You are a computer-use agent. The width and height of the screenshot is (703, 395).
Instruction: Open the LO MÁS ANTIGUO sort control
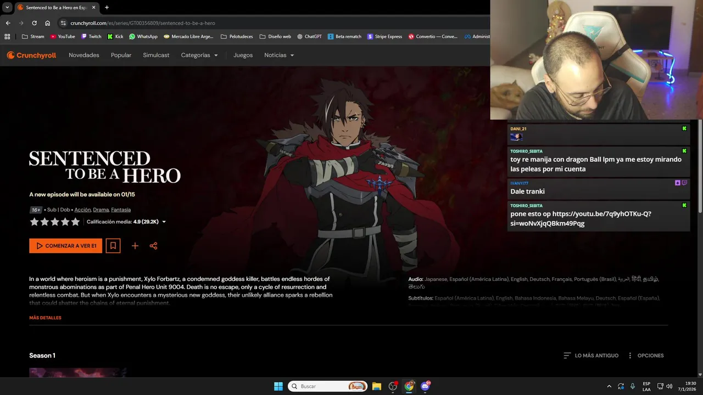591,356
